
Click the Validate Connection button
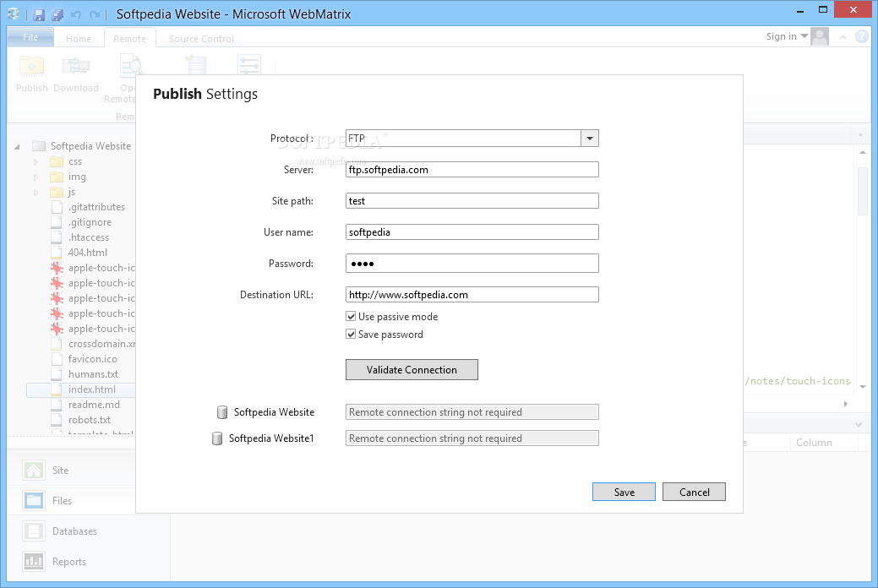pos(412,369)
